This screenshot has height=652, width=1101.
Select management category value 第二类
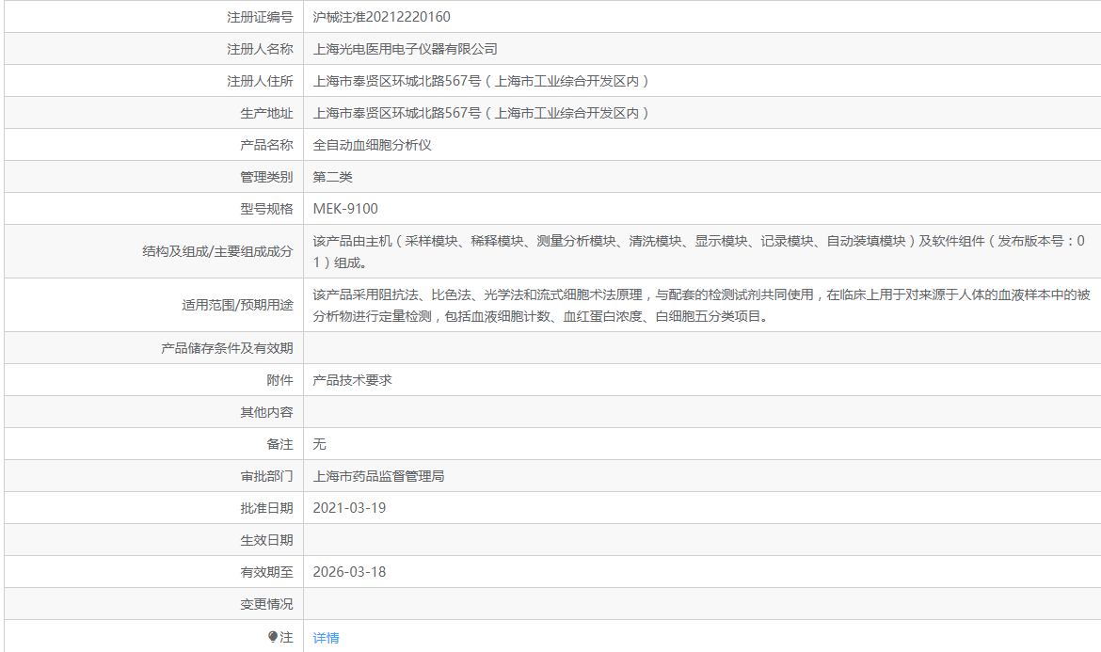pos(332,177)
